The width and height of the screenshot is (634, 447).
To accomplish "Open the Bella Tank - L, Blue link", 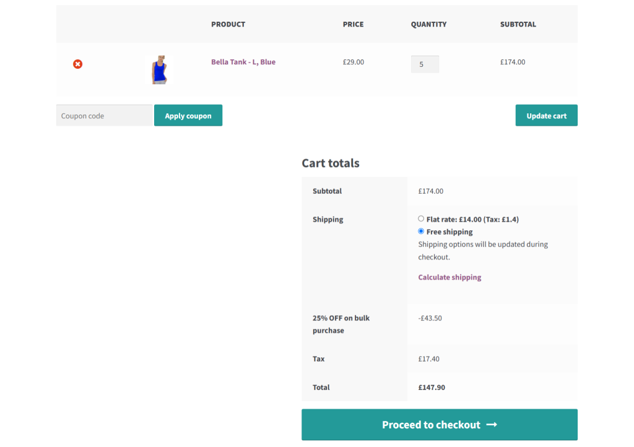I will pyautogui.click(x=243, y=62).
